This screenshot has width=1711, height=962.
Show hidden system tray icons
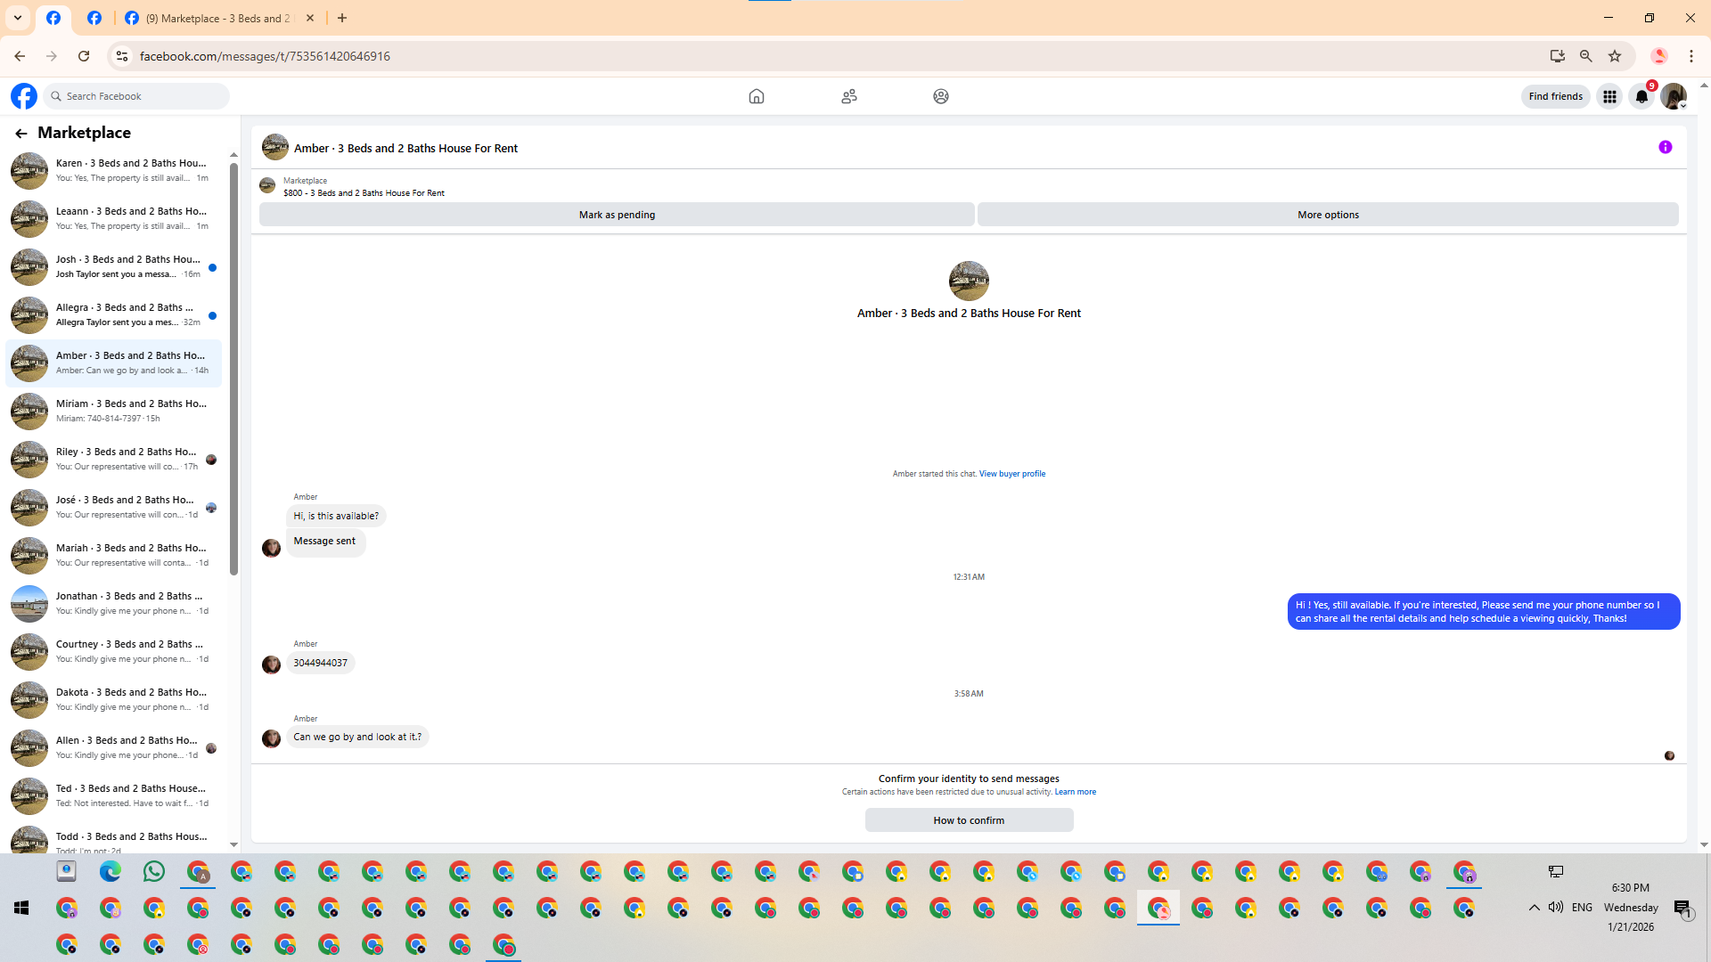click(x=1534, y=908)
